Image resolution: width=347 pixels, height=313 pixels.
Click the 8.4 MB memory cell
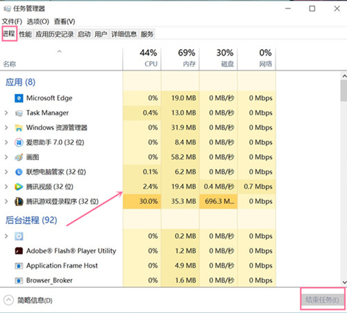180,143
